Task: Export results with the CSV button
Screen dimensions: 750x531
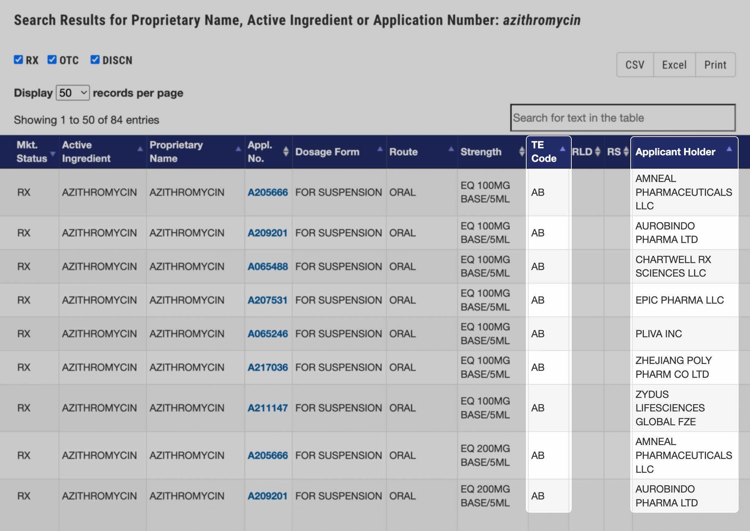Action: [635, 65]
